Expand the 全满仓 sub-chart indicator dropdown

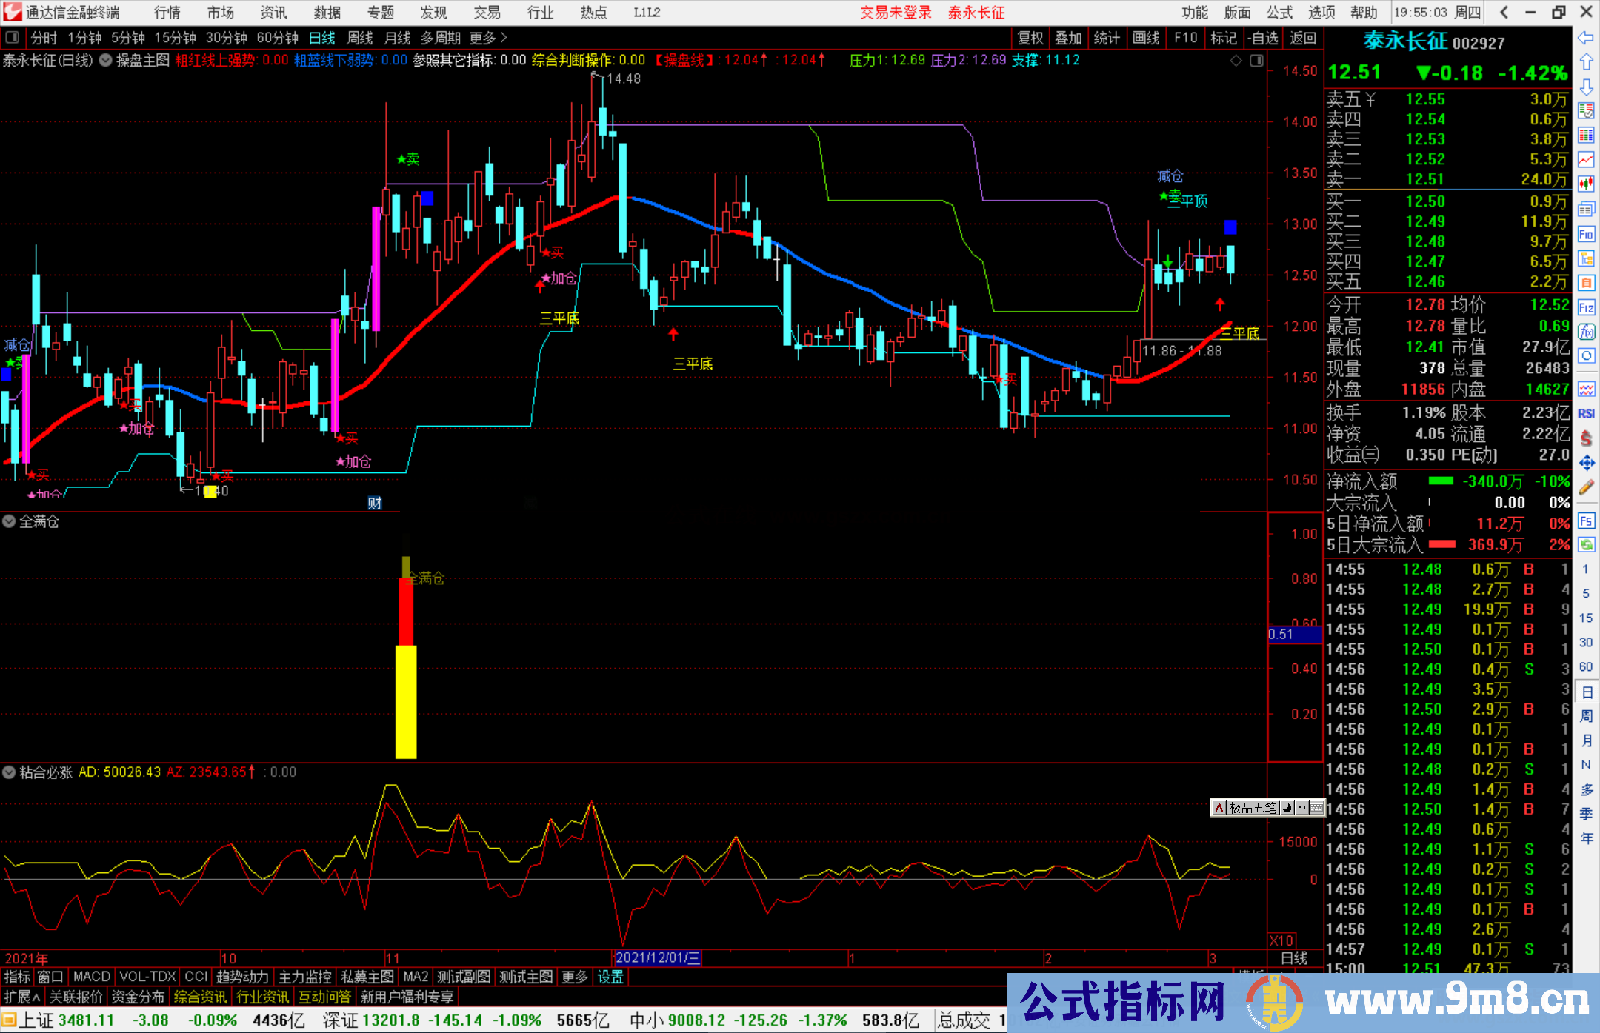pos(9,521)
